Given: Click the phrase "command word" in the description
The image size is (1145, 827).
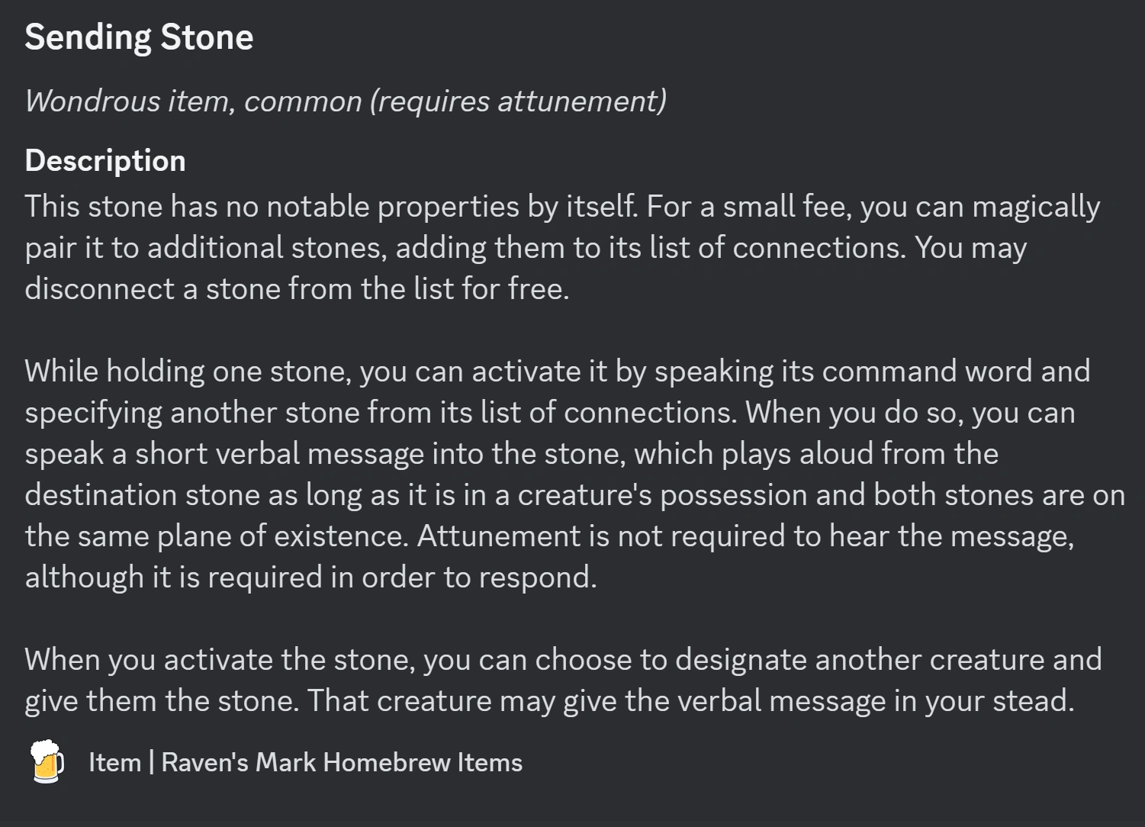Looking at the screenshot, I should tap(889, 371).
